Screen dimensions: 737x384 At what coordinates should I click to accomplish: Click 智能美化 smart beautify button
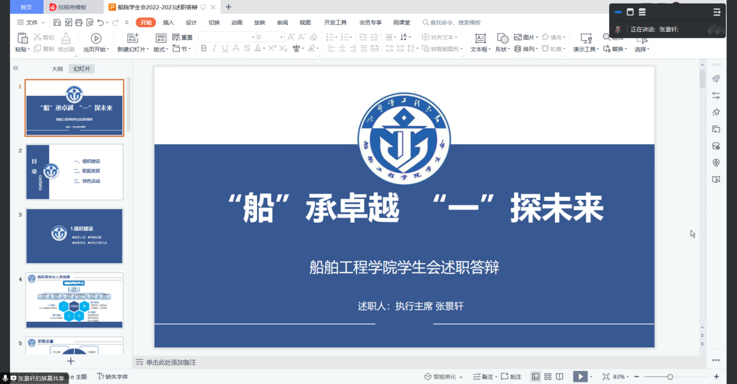click(x=444, y=376)
